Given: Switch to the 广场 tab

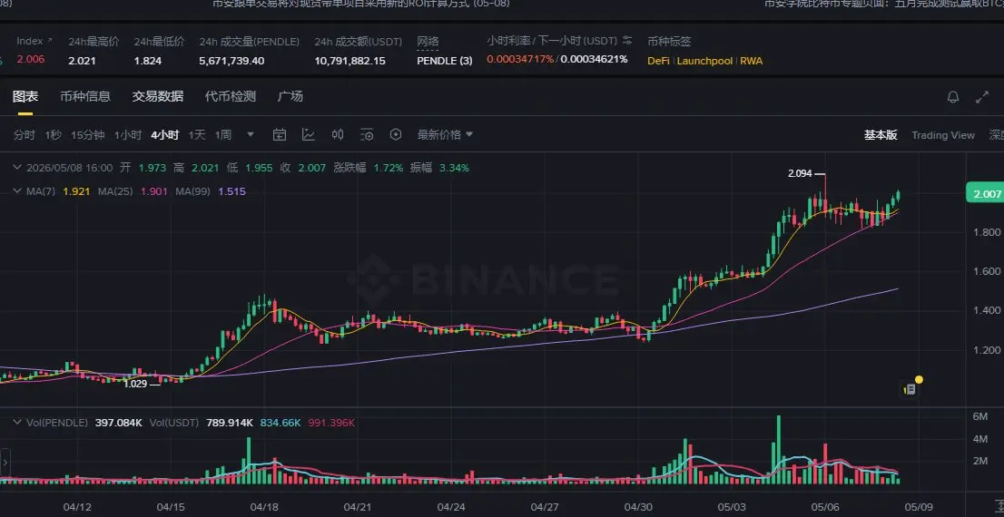Looking at the screenshot, I should click(290, 97).
